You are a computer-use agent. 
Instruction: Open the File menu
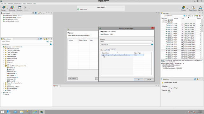pos(2,3)
